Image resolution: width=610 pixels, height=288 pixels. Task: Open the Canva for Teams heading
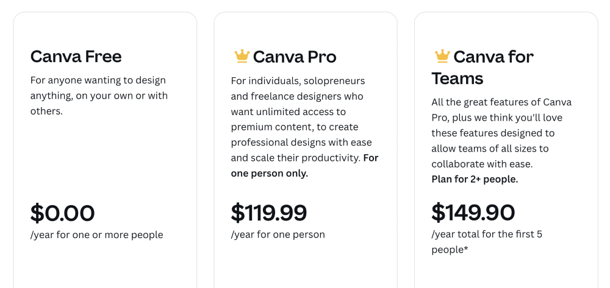(483, 68)
